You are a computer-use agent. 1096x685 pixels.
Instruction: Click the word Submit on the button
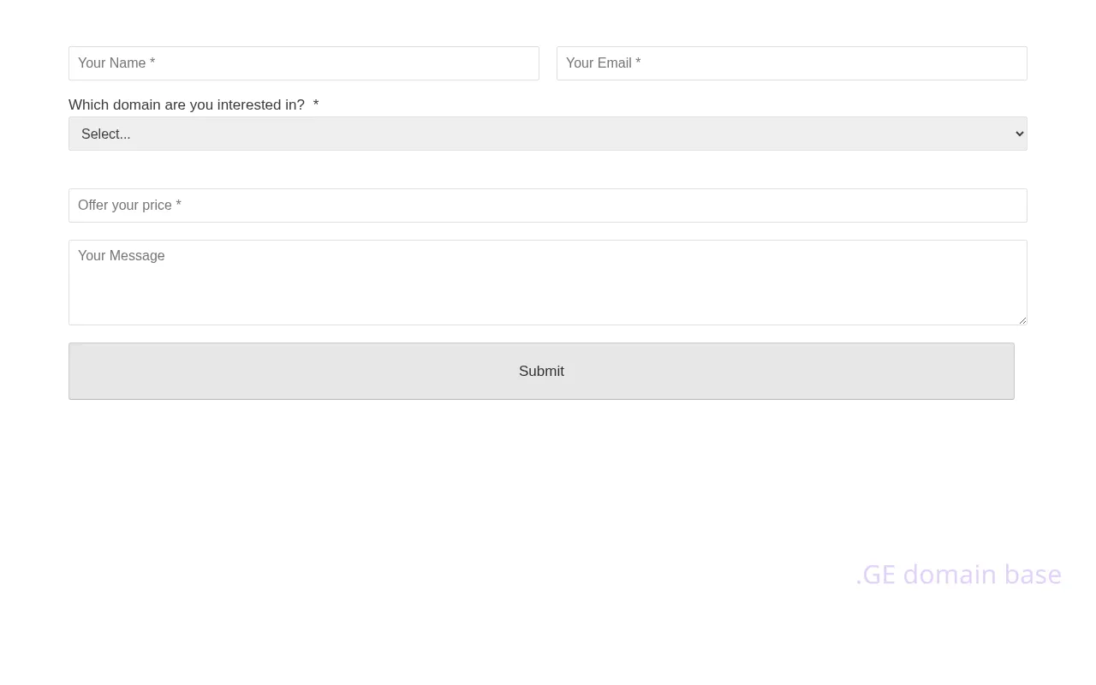(541, 372)
